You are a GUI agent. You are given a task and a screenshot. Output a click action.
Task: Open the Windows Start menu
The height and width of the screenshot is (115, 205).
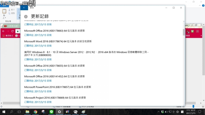tap(4, 112)
